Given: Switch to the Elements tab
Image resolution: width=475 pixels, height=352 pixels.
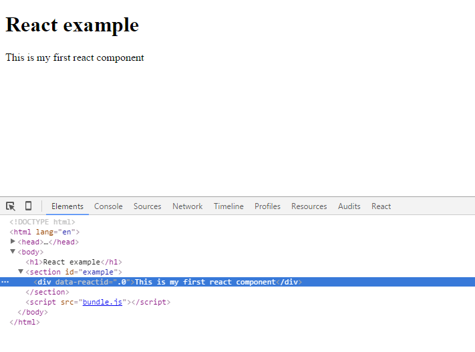Looking at the screenshot, I should (67, 206).
